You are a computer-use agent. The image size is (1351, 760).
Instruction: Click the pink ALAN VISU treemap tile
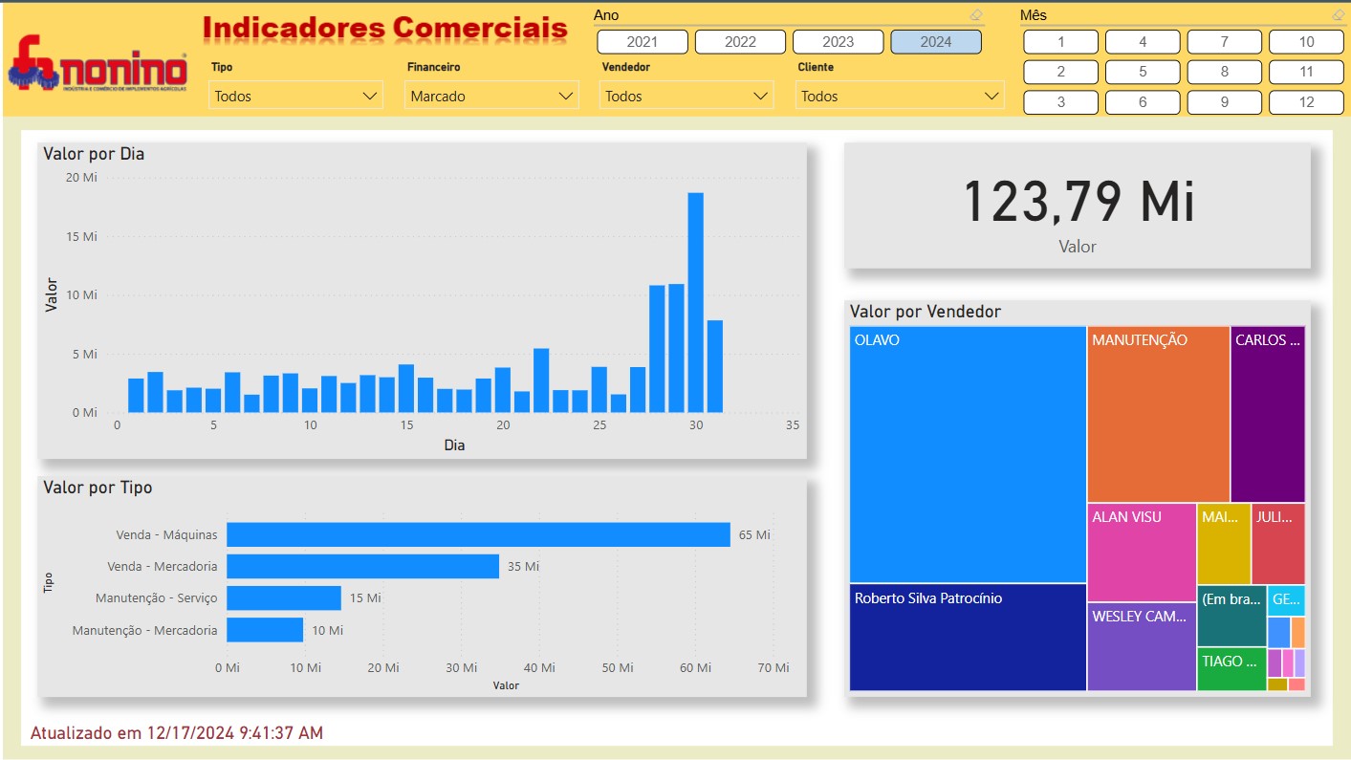1142,552
